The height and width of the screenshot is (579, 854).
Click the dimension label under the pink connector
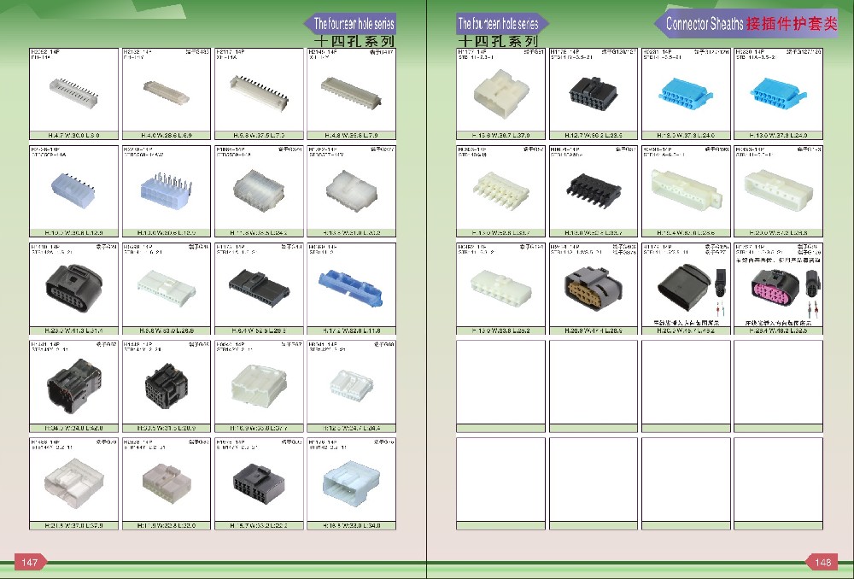point(778,330)
